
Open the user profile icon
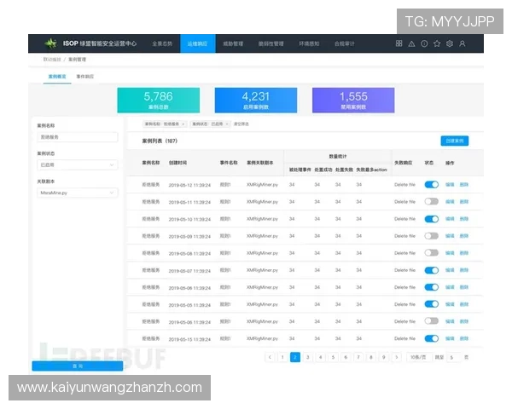tap(463, 43)
